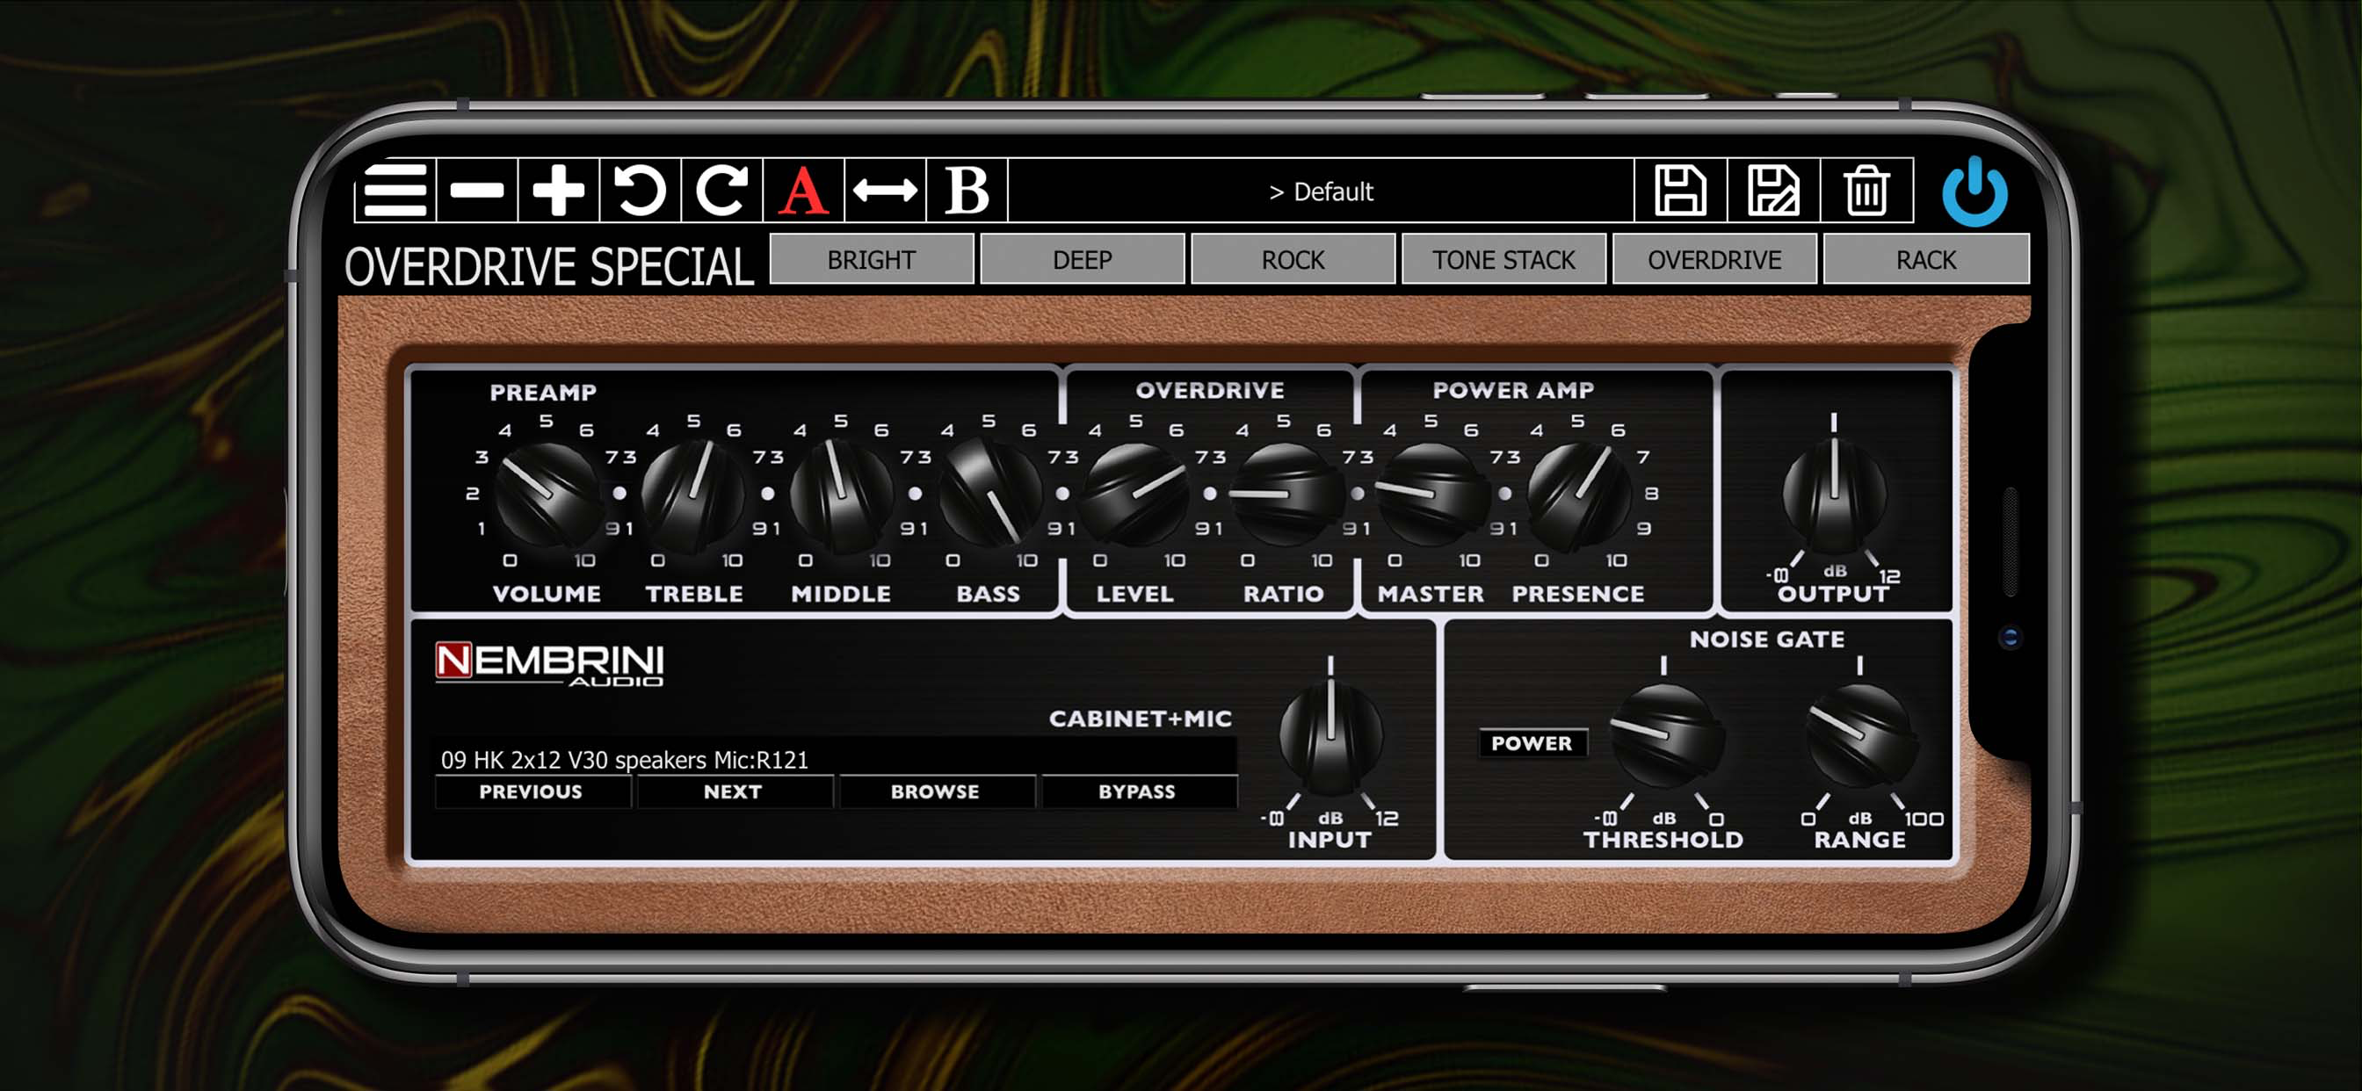The image size is (2362, 1091).
Task: Select the A preset slot
Action: pos(803,191)
